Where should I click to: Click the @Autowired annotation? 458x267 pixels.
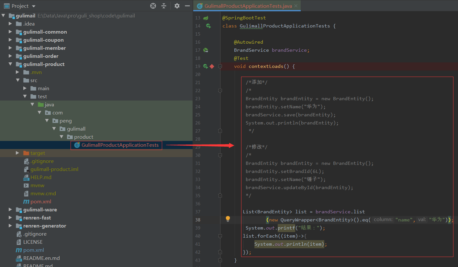(x=249, y=42)
